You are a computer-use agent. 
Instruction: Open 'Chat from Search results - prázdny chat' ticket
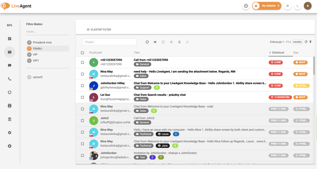pyautogui.click(x=159, y=95)
